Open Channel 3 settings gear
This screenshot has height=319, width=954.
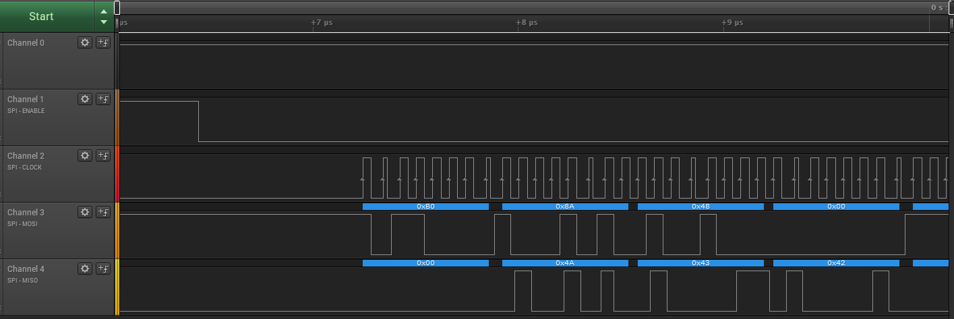coord(85,212)
